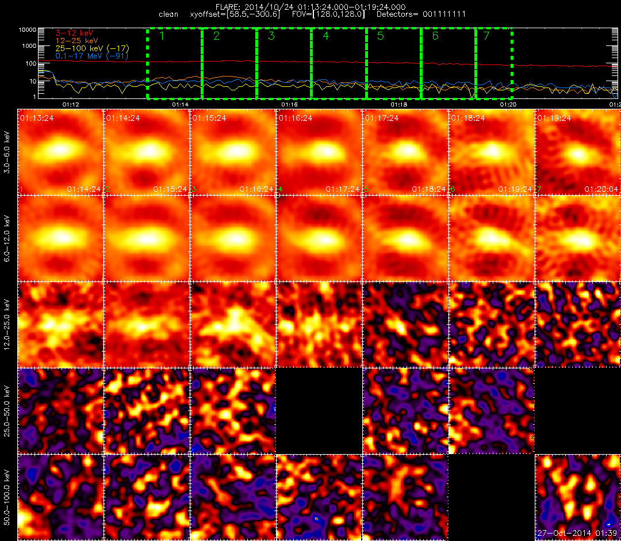This screenshot has height=541, width=621.
Task: Select the 'clean' header text
Action: coord(168,14)
